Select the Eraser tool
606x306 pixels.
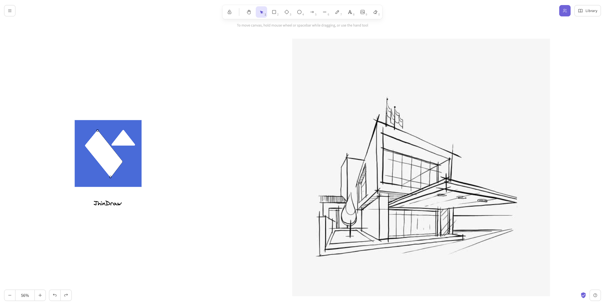click(375, 12)
